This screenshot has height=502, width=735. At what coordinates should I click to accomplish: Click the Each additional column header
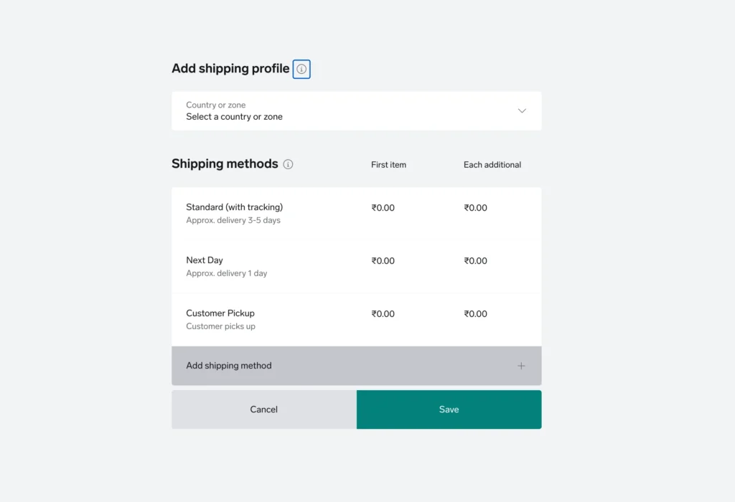[492, 164]
